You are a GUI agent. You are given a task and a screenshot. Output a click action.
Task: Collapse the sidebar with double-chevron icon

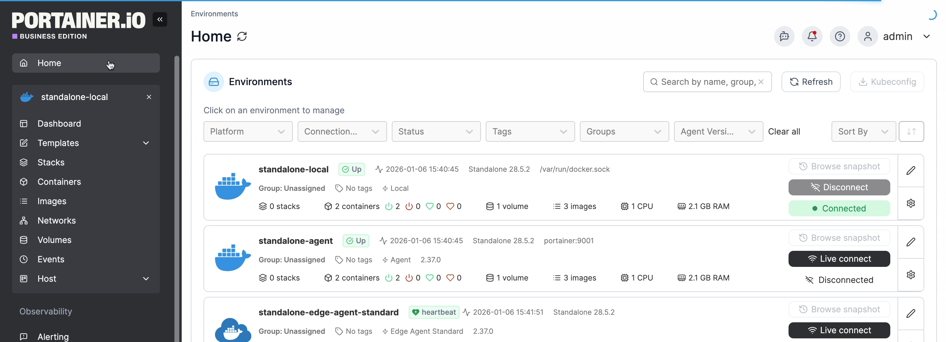click(x=160, y=19)
